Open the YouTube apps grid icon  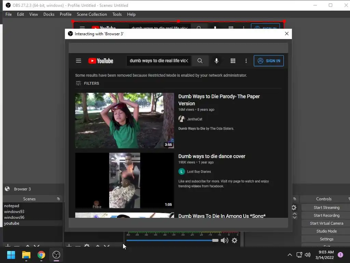pos(233,61)
